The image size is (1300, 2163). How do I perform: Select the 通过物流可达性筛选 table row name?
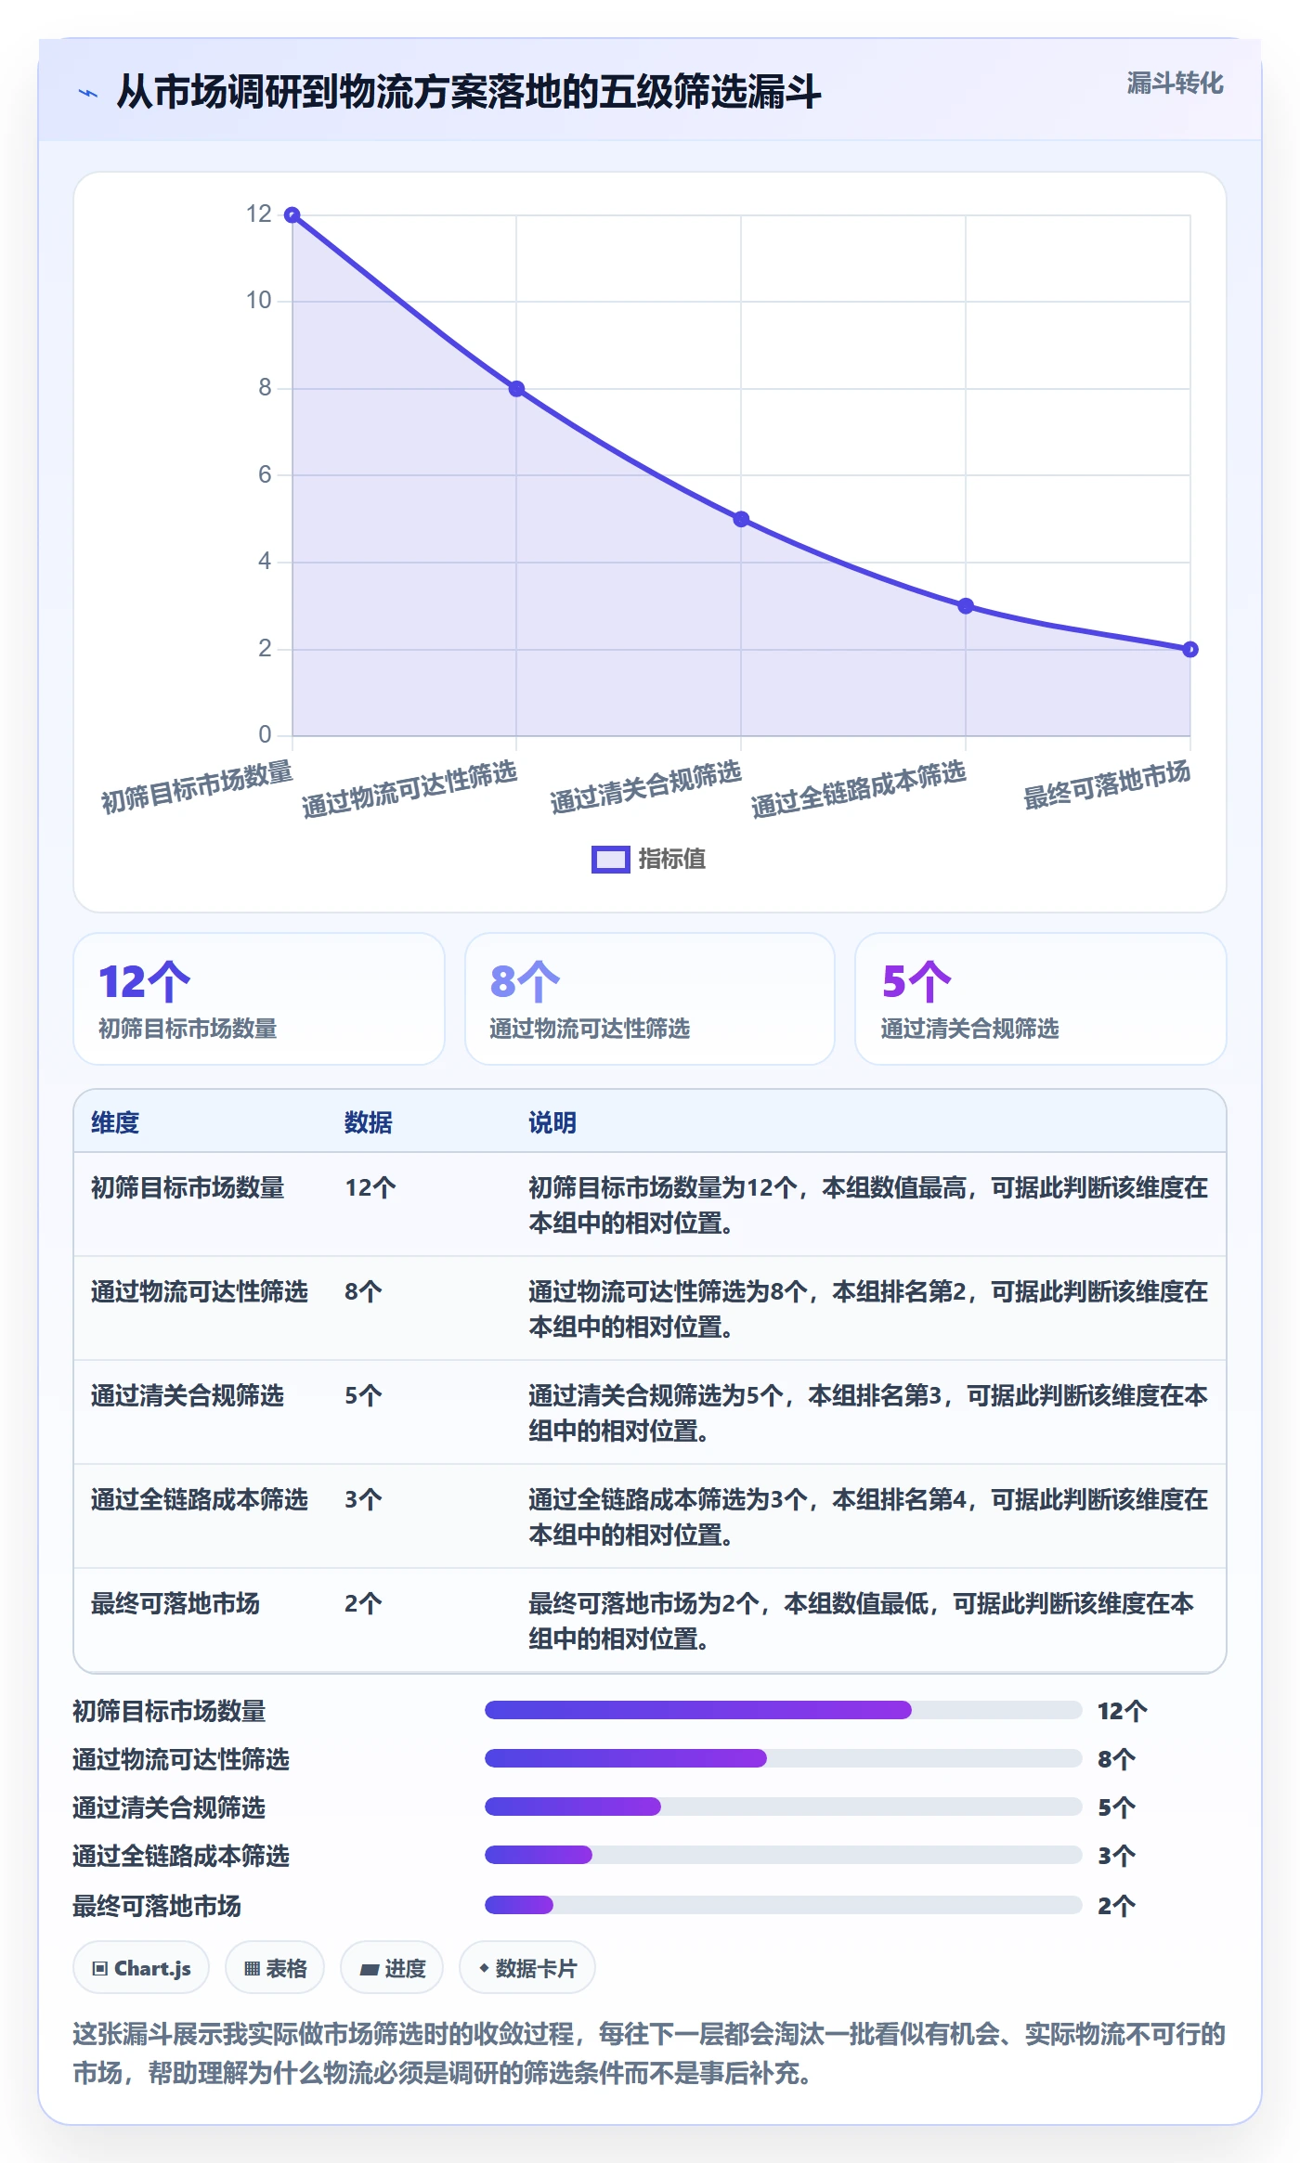click(x=199, y=1291)
